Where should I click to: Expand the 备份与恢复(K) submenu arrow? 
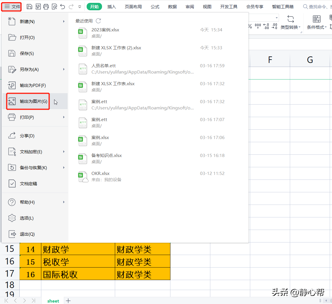[x=64, y=168]
